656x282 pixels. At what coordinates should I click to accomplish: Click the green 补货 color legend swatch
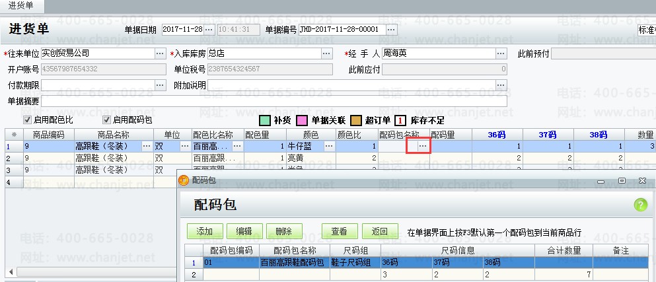265,120
